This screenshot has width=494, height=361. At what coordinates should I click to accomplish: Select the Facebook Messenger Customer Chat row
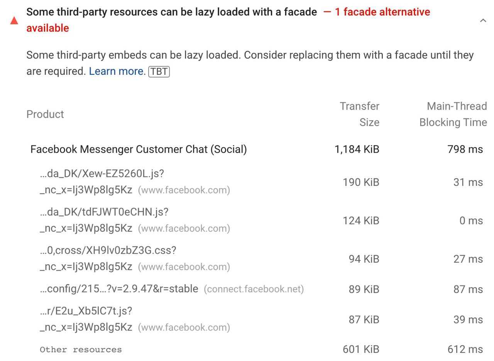(x=257, y=149)
